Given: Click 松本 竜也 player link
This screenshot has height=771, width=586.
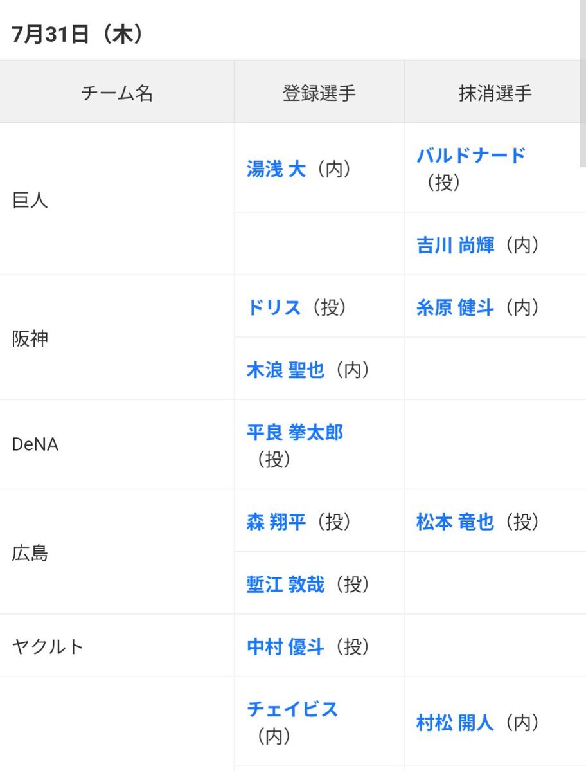Looking at the screenshot, I should coord(456,522).
